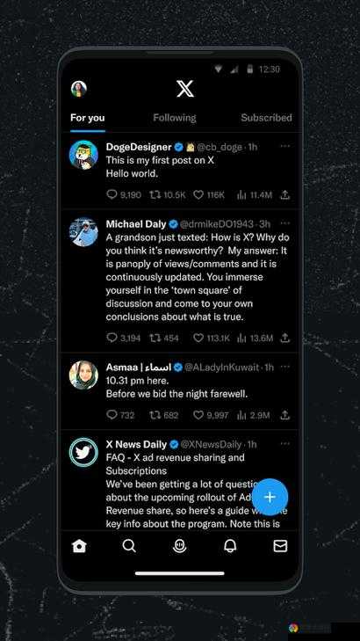
Task: Switch to the Following tab
Action: [x=174, y=118]
